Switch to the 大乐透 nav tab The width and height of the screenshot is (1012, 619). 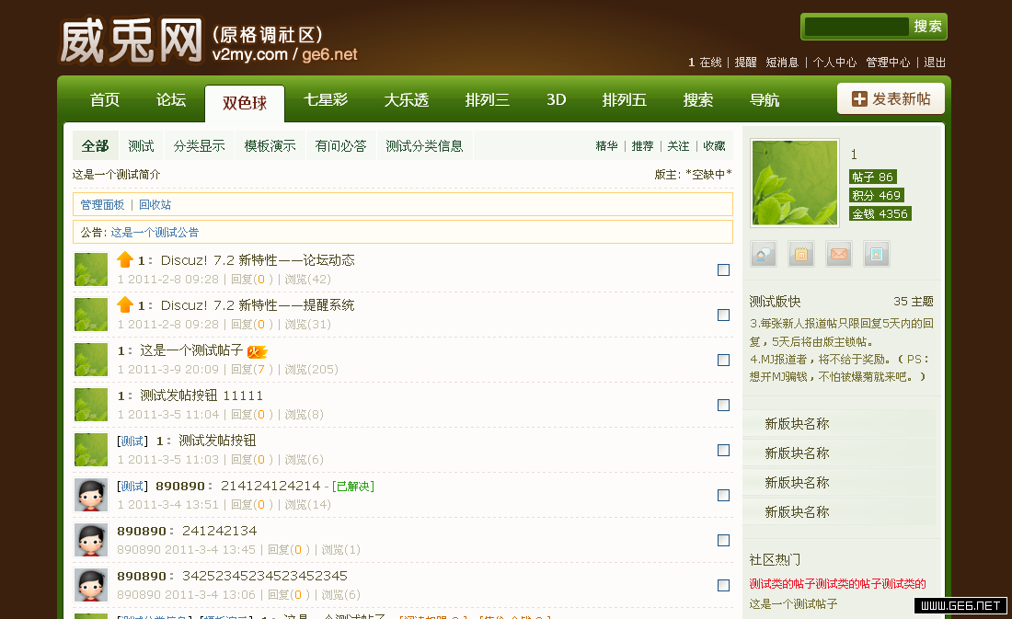[x=406, y=100]
